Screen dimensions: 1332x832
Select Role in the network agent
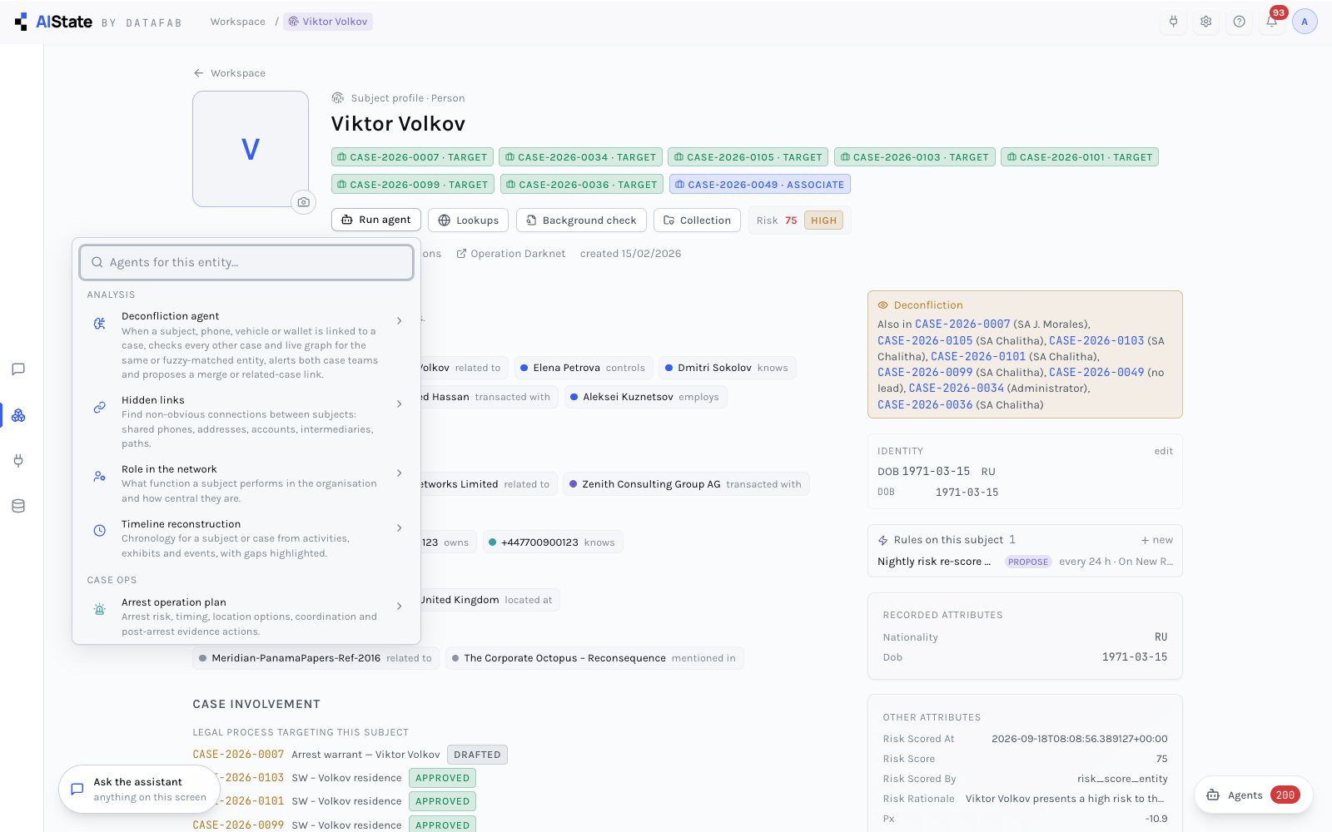(x=246, y=483)
